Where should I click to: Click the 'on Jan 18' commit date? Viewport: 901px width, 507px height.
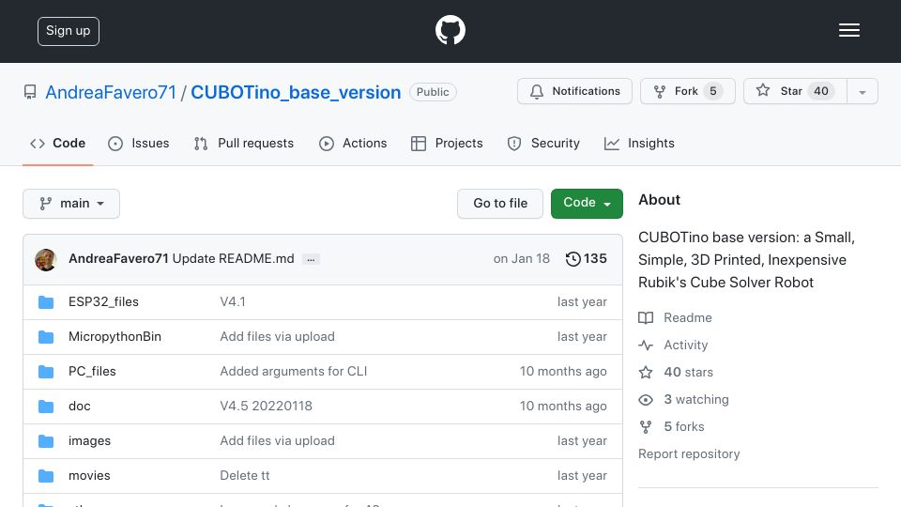point(521,259)
